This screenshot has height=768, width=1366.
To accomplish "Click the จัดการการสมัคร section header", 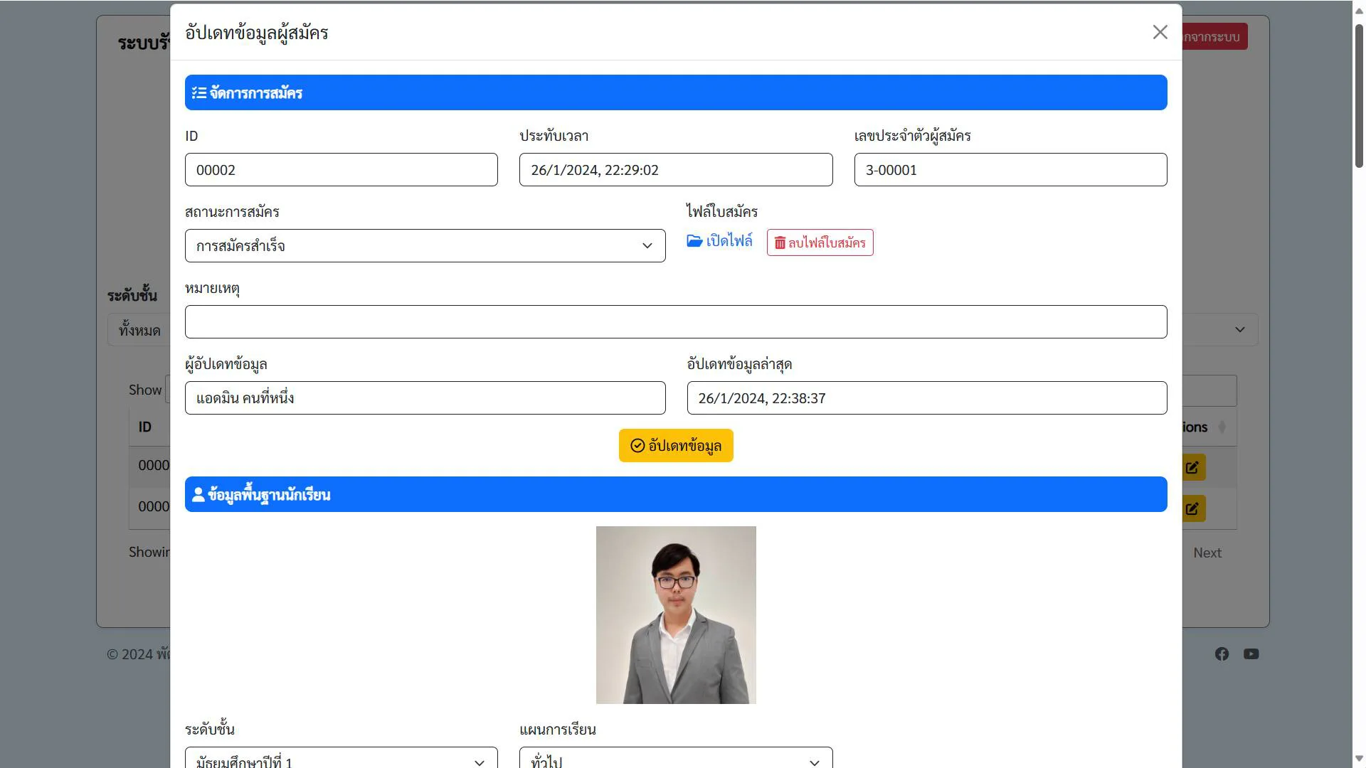I will (675, 92).
